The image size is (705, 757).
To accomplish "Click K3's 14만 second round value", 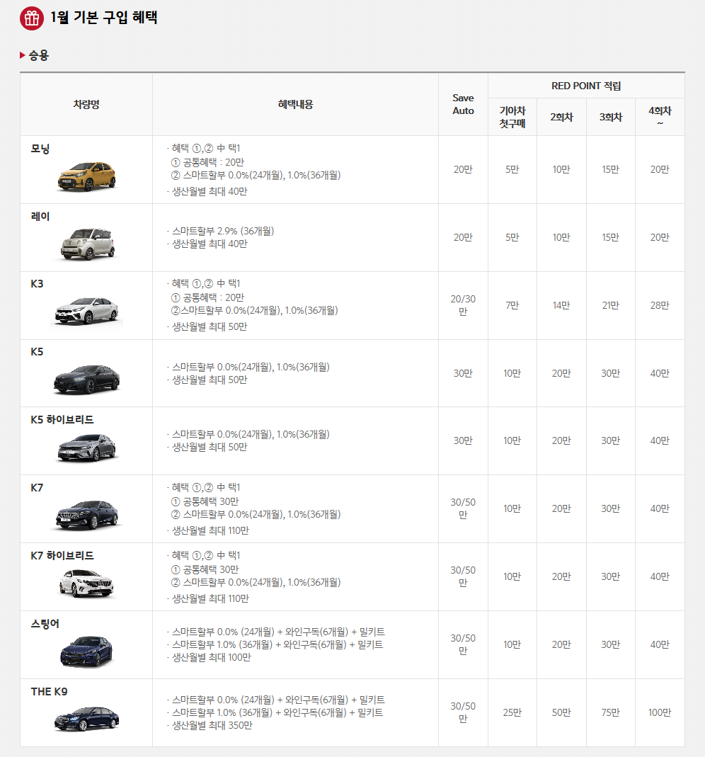I will pos(562,306).
